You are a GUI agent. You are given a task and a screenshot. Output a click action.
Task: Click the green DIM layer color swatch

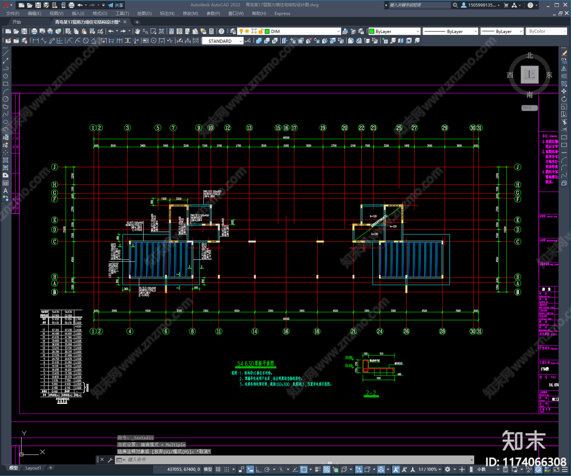pyautogui.click(x=267, y=31)
